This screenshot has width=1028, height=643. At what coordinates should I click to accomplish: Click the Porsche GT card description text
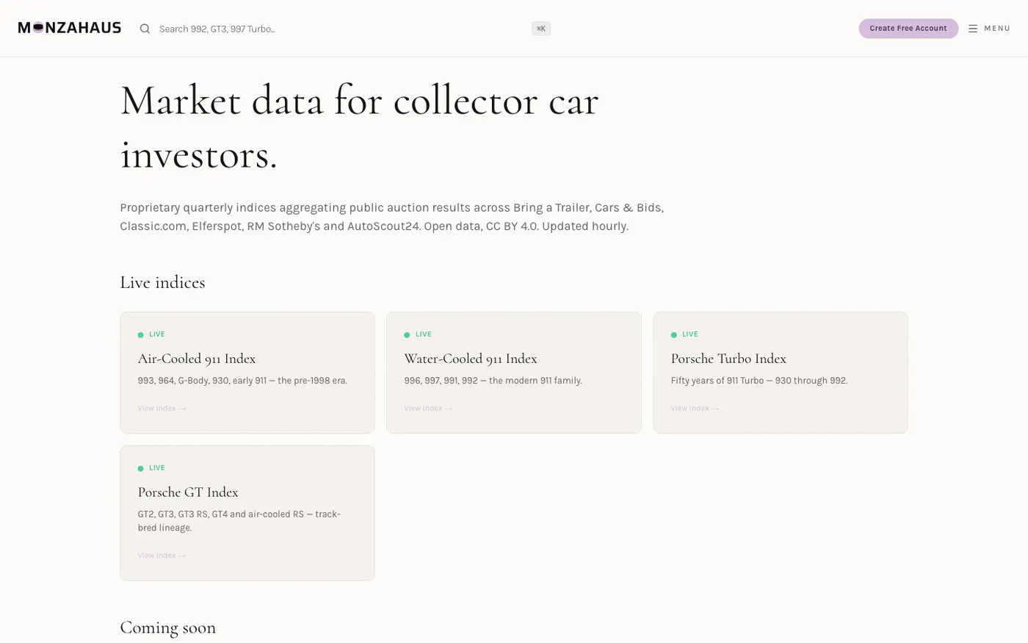click(x=239, y=521)
